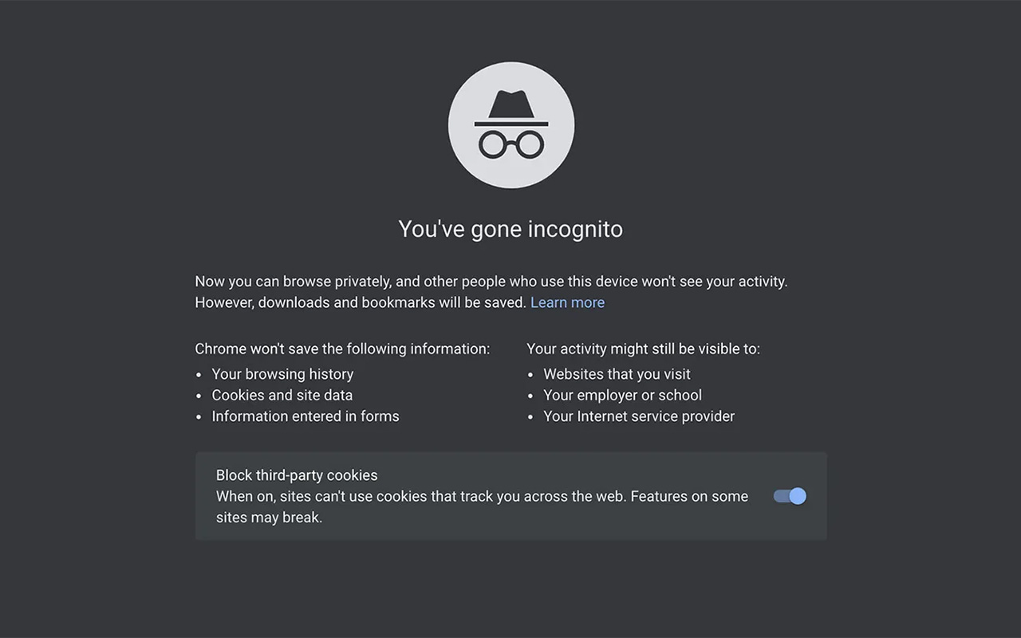Toggle Block third-party cookies off
Viewport: 1021px width, 638px height.
pyautogui.click(x=789, y=496)
